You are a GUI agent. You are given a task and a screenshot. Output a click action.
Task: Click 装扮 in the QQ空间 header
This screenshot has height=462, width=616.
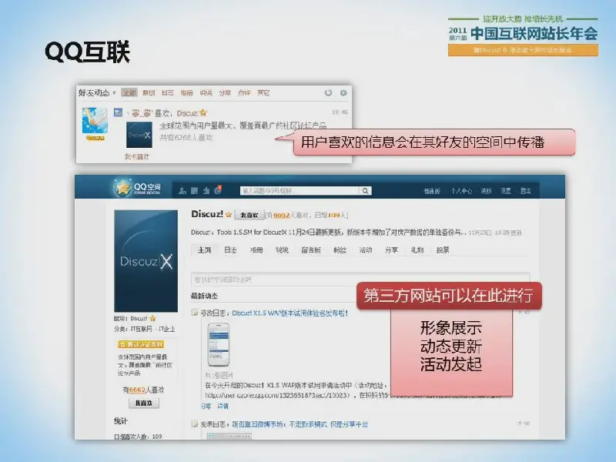pyautogui.click(x=487, y=191)
